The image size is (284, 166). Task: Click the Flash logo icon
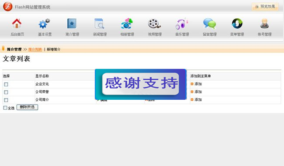click(x=8, y=7)
